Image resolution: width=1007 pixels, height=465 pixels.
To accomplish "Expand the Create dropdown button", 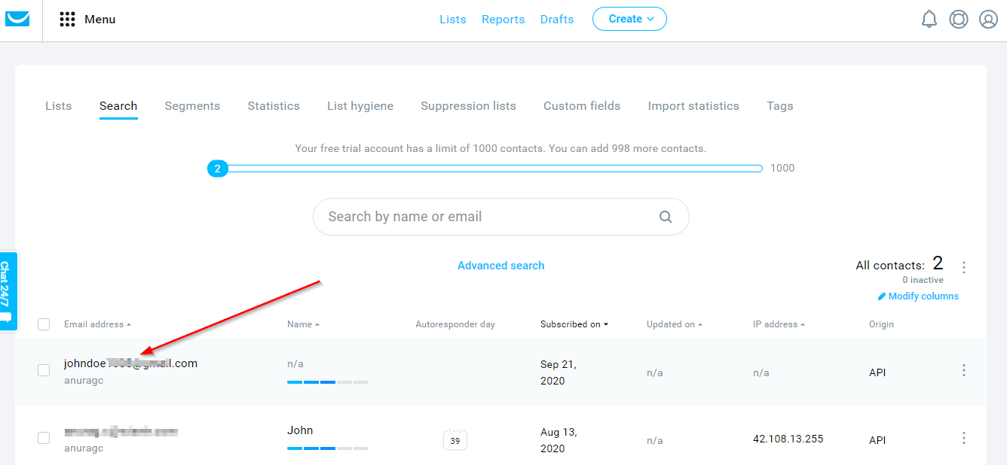I will pos(629,20).
